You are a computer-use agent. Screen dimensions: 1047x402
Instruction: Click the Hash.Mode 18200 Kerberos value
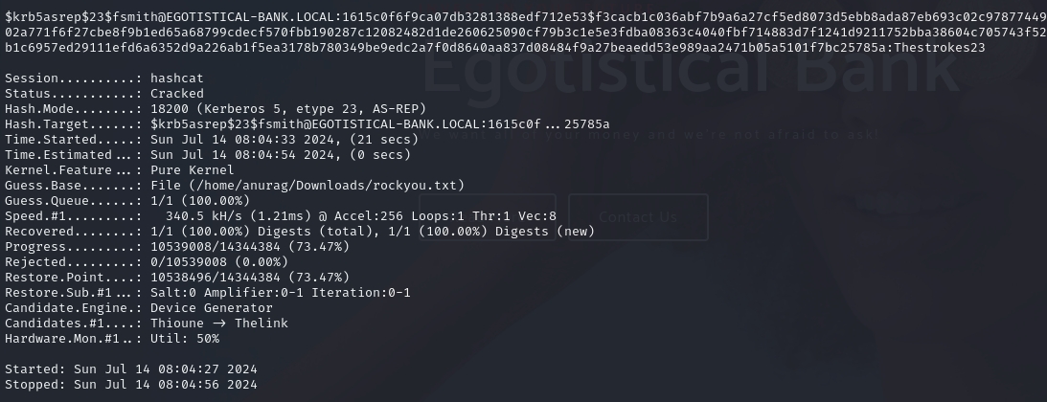point(288,109)
